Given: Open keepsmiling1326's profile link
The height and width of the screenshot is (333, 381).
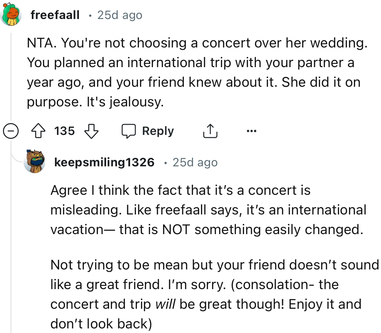Looking at the screenshot, I should tap(104, 162).
